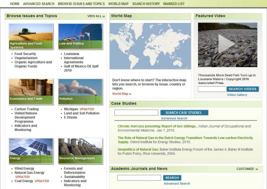Open the Video Gallery link
Image resolution: width=267 pixels, height=189 pixels.
(x=237, y=95)
